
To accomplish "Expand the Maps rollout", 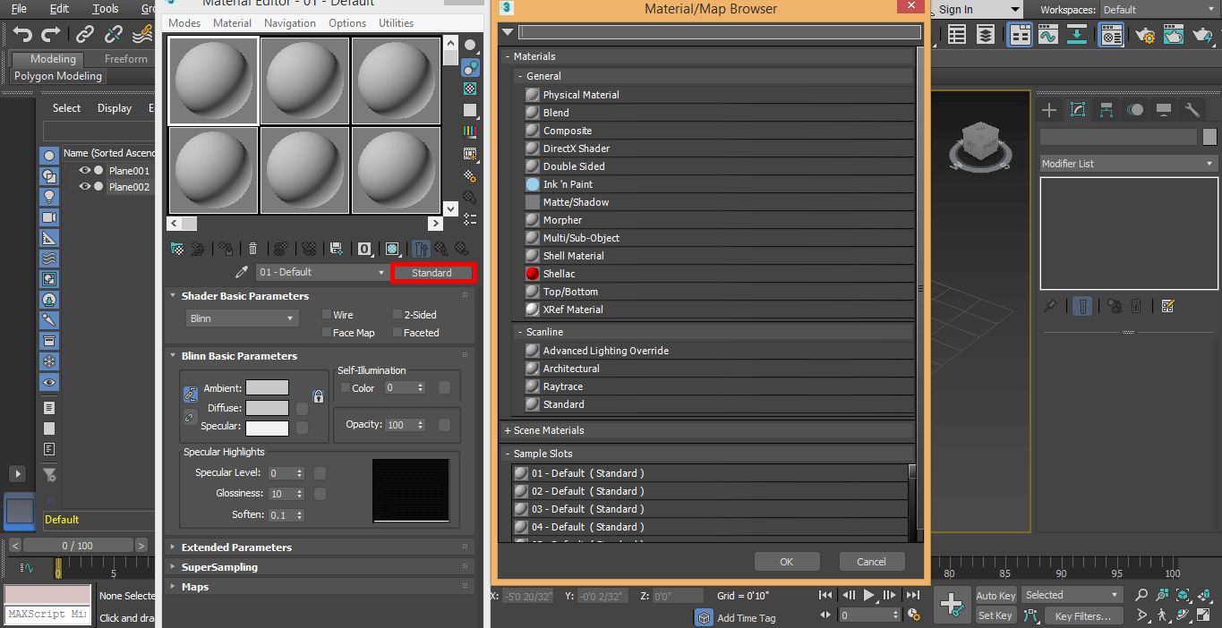I will (x=194, y=587).
